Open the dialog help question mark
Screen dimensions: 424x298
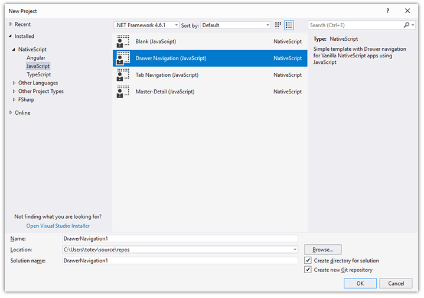point(387,11)
